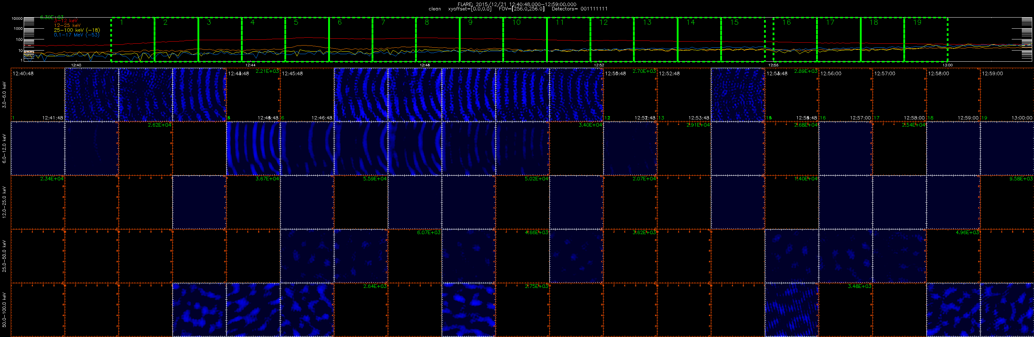Open the 3-6 keV image for interval 14
Image resolution: width=1034 pixels, height=337 pixels.
point(738,95)
